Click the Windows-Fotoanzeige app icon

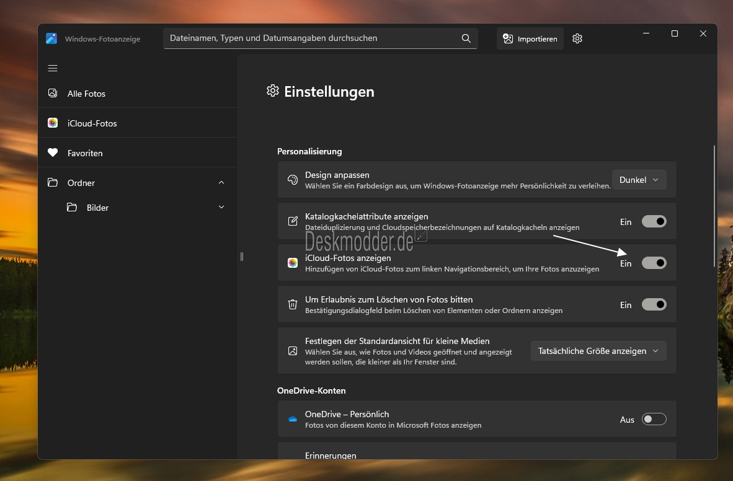coord(51,38)
